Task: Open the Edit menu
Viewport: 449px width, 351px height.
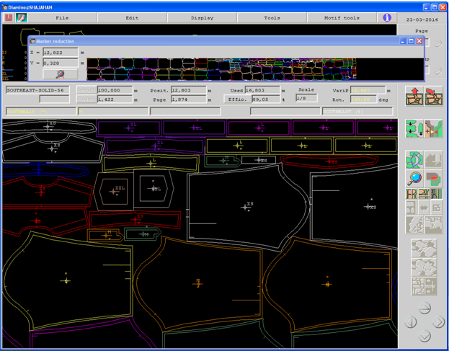Action: pyautogui.click(x=132, y=17)
